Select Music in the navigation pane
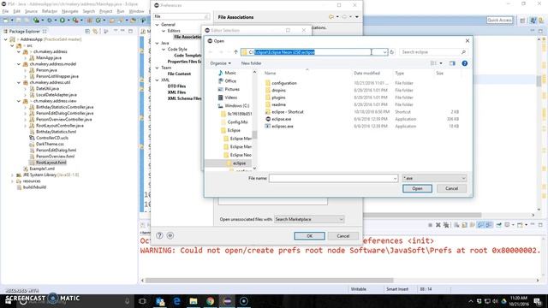Image resolution: width=548 pixels, height=308 pixels. click(x=230, y=73)
